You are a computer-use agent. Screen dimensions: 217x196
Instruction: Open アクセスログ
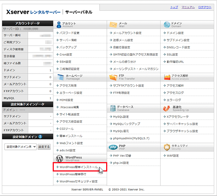click(x=175, y=93)
